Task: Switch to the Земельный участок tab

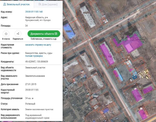Action: 17,4
